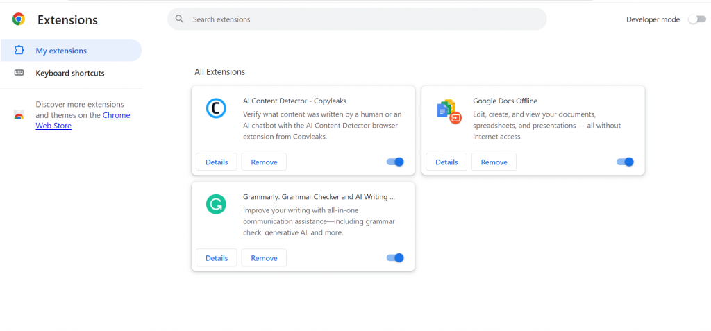
Task: Click the Grammarly description text
Action: pyautogui.click(x=319, y=221)
